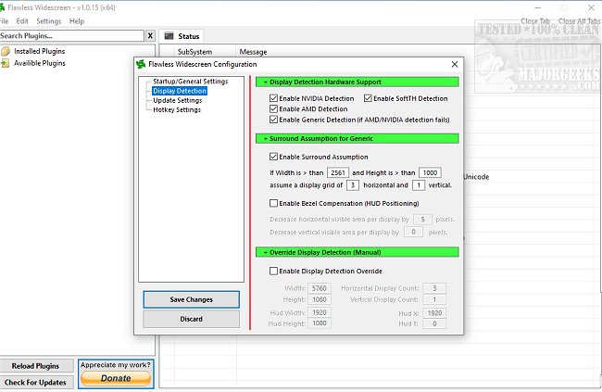The height and width of the screenshot is (392, 602).
Task: Click Close Tab in the top bar
Action: click(x=535, y=21)
